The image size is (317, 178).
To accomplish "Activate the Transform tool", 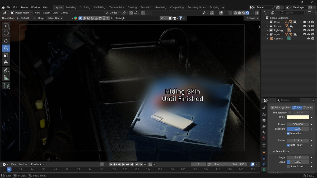I will coord(6,62).
